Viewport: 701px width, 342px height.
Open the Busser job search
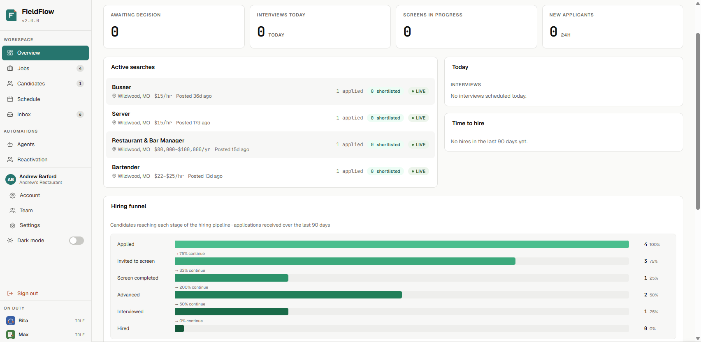(270, 91)
